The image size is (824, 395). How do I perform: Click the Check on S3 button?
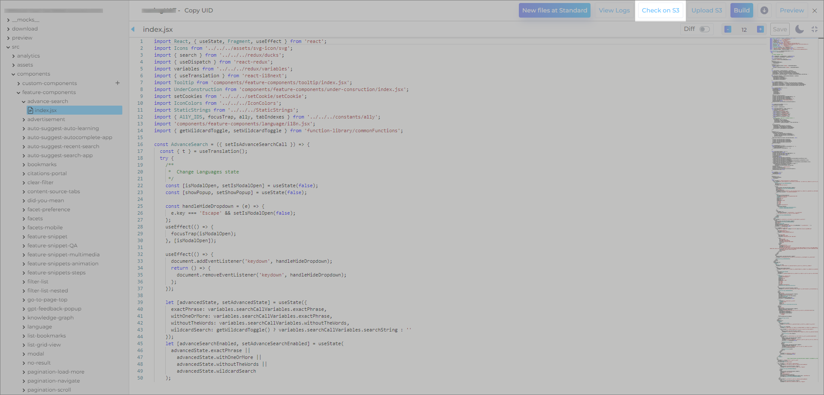(x=660, y=10)
